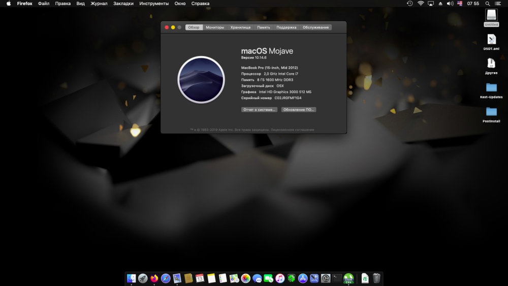
Task: Open the volume control in menu bar
Action: (x=450, y=4)
